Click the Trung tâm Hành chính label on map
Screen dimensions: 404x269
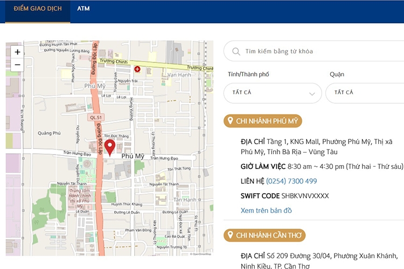click(x=80, y=198)
